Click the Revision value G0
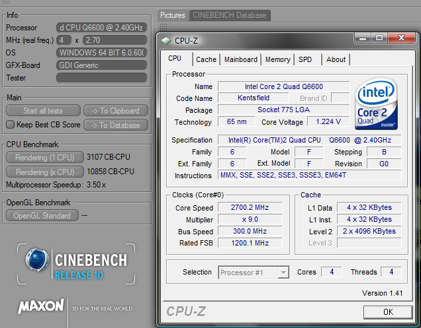Image resolution: width=421 pixels, height=328 pixels. [x=384, y=164]
